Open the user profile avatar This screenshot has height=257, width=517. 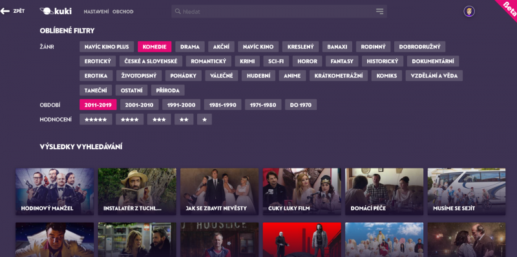pyautogui.click(x=469, y=12)
